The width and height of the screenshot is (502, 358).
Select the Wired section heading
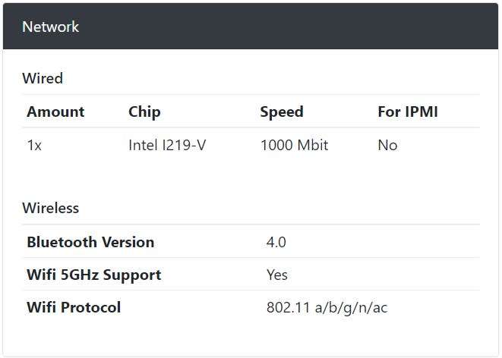(43, 78)
